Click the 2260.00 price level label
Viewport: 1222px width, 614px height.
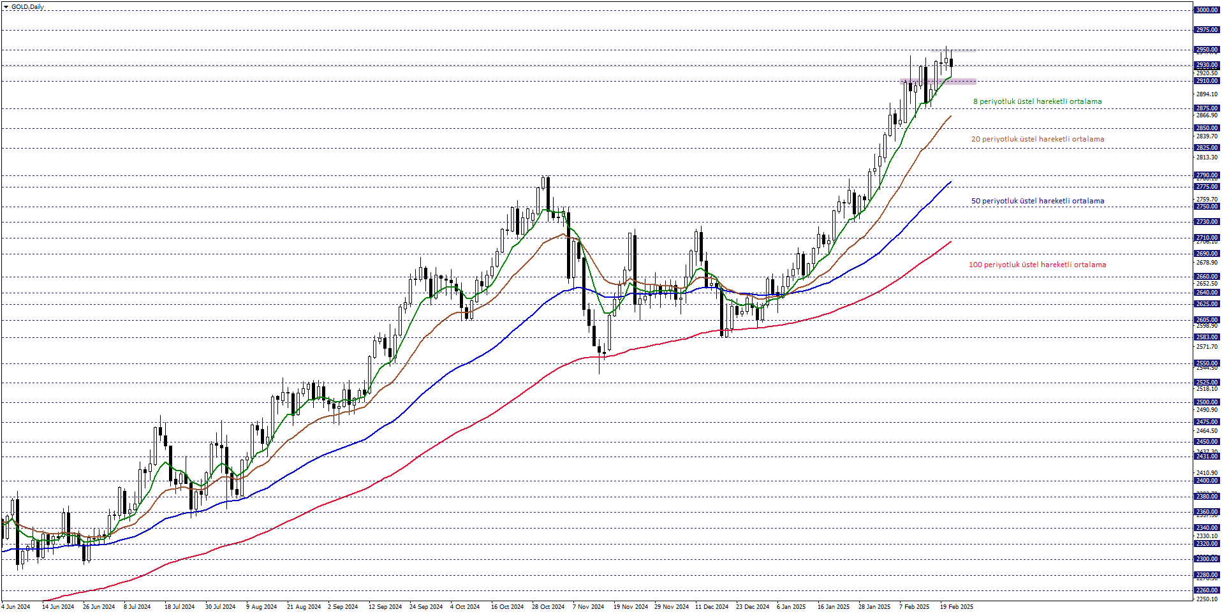click(1207, 590)
